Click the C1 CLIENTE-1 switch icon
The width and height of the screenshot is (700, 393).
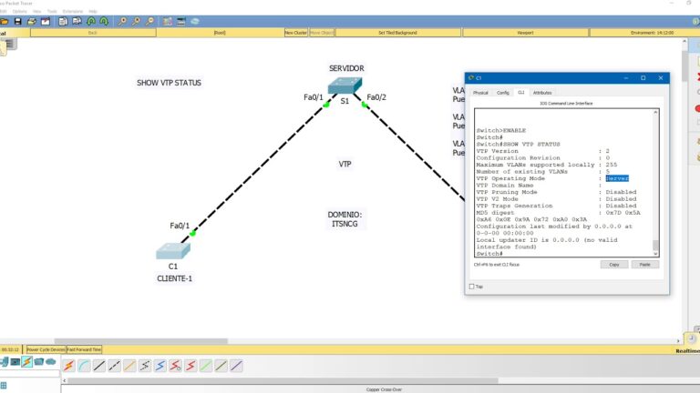tap(173, 250)
